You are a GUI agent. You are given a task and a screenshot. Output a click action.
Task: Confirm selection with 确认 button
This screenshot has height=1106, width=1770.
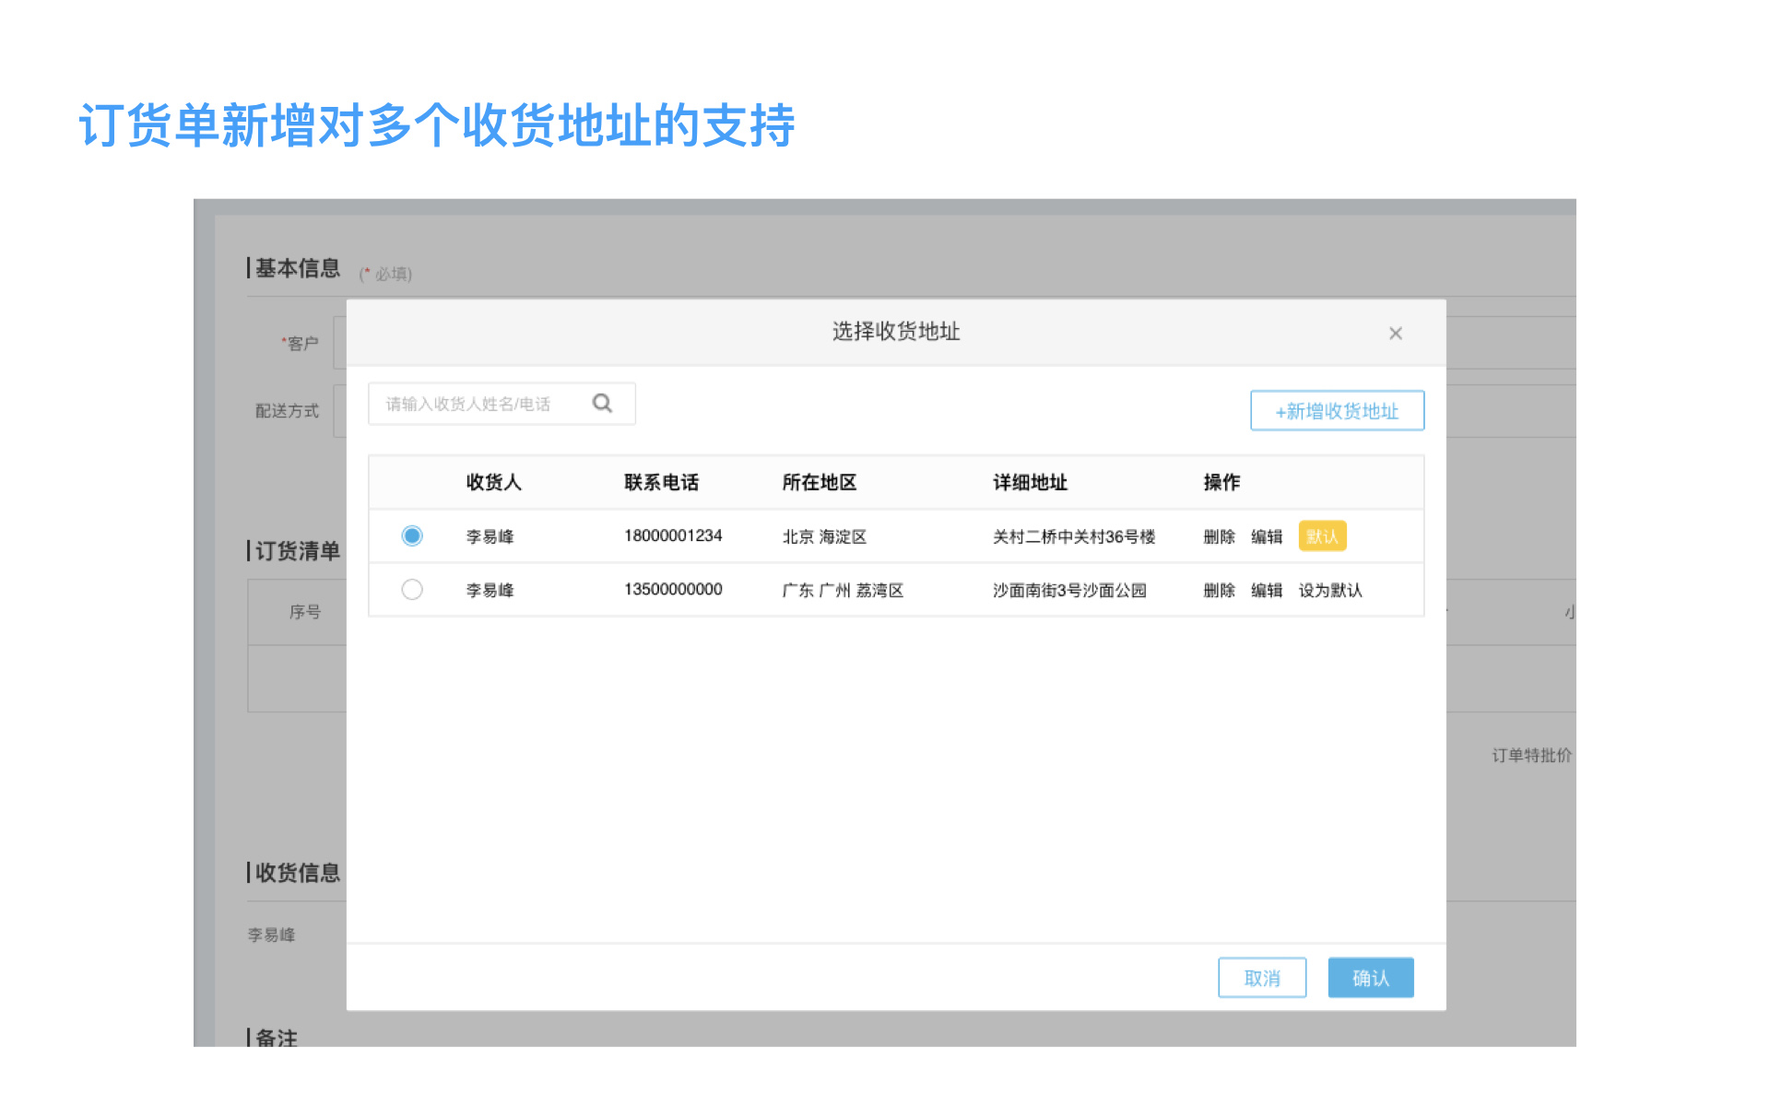(x=1370, y=978)
